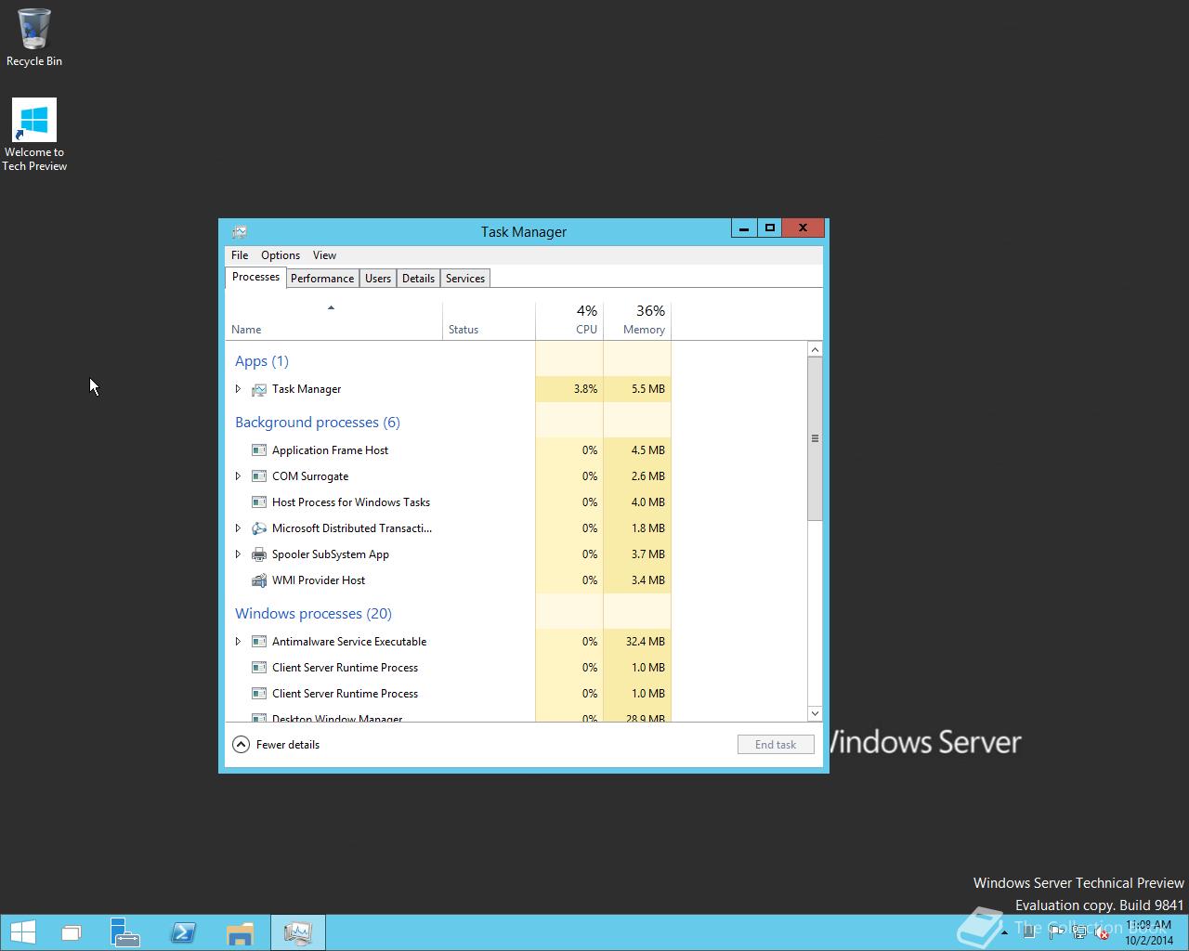Click the End task button
Viewport: 1189px width, 951px height.
776,745
